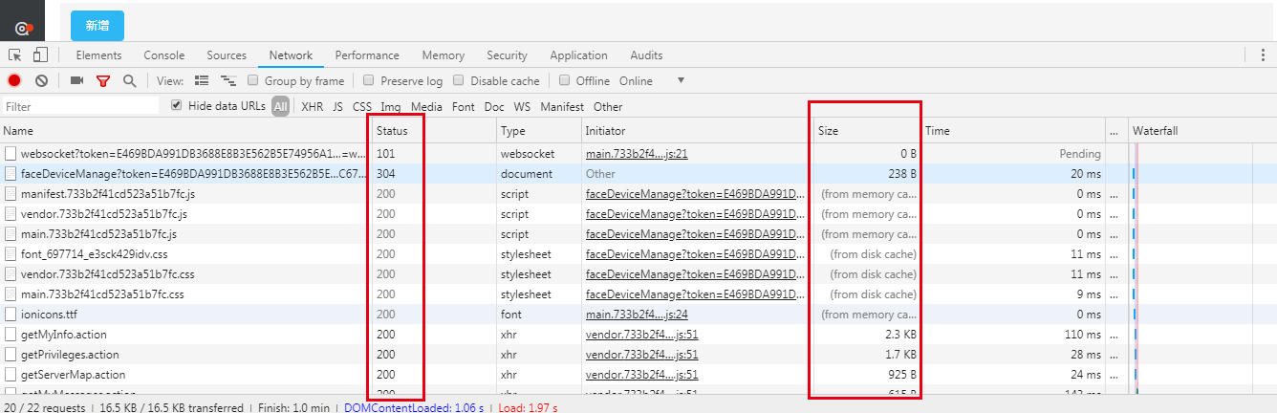Image resolution: width=1277 pixels, height=413 pixels.
Task: Select the All filter type
Action: click(x=280, y=107)
